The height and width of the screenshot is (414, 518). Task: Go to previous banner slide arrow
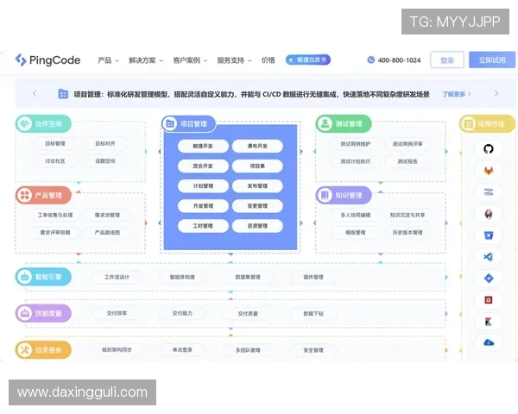pos(35,93)
